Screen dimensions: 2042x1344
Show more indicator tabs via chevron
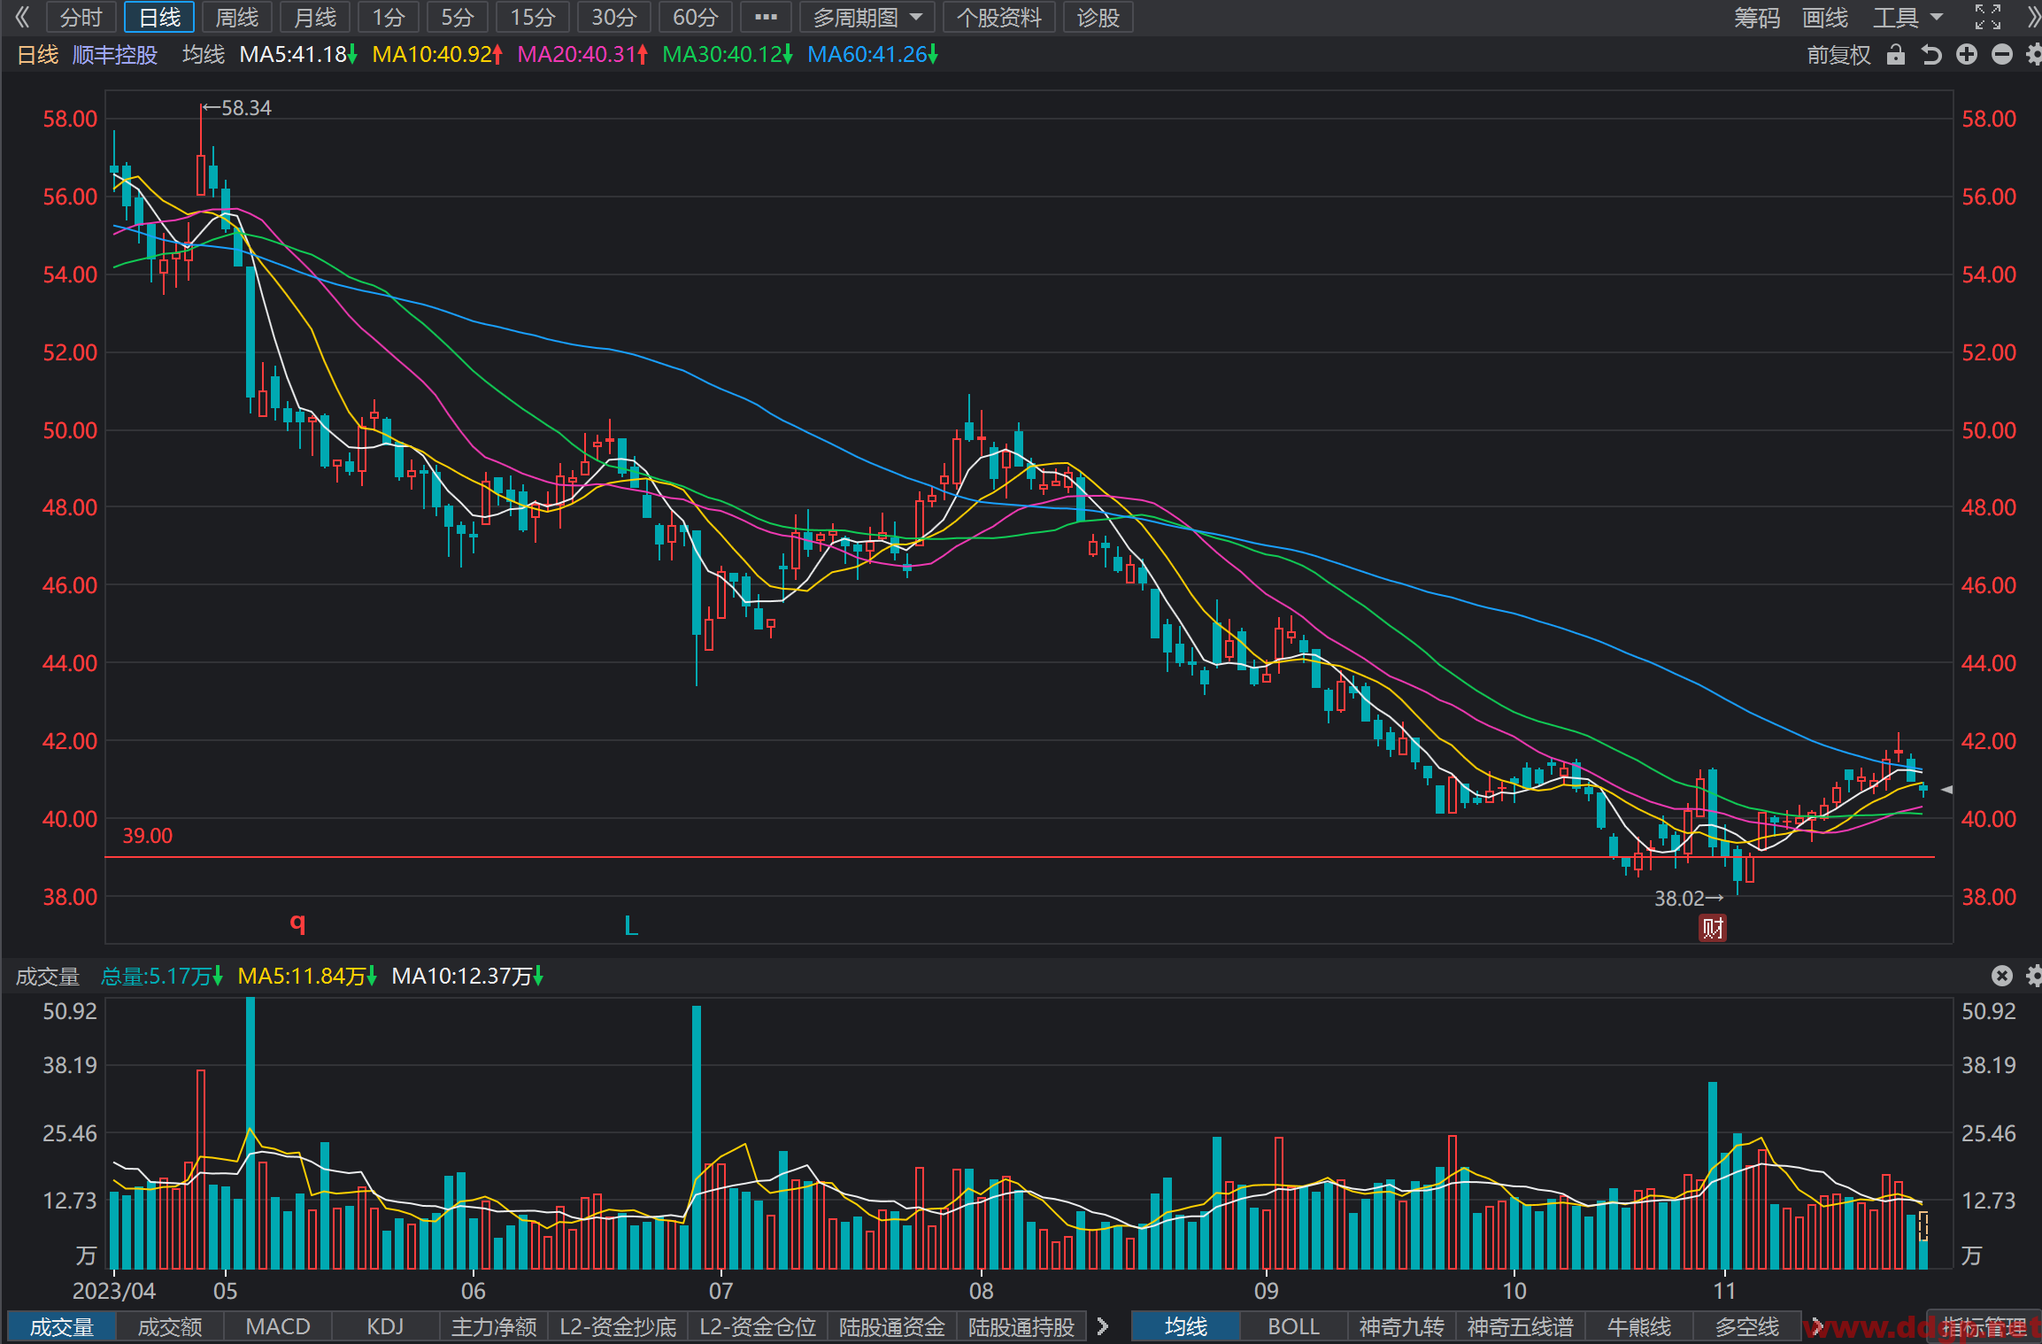coord(1102,1326)
